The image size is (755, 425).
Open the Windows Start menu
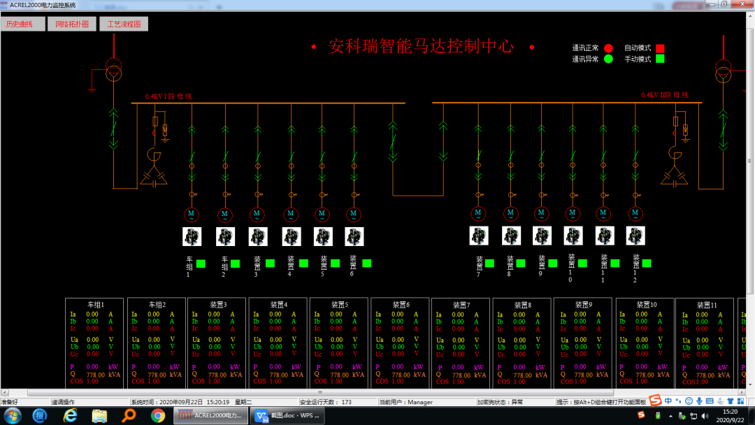tap(12, 415)
